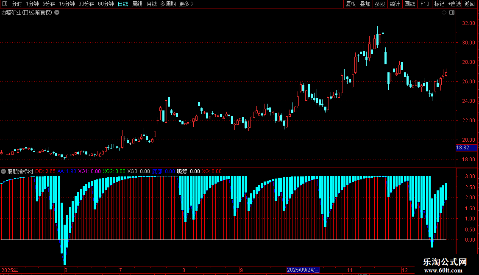The height and width of the screenshot is (275, 479).
Task: Click the 2025年 label on time axis
Action: 10,270
